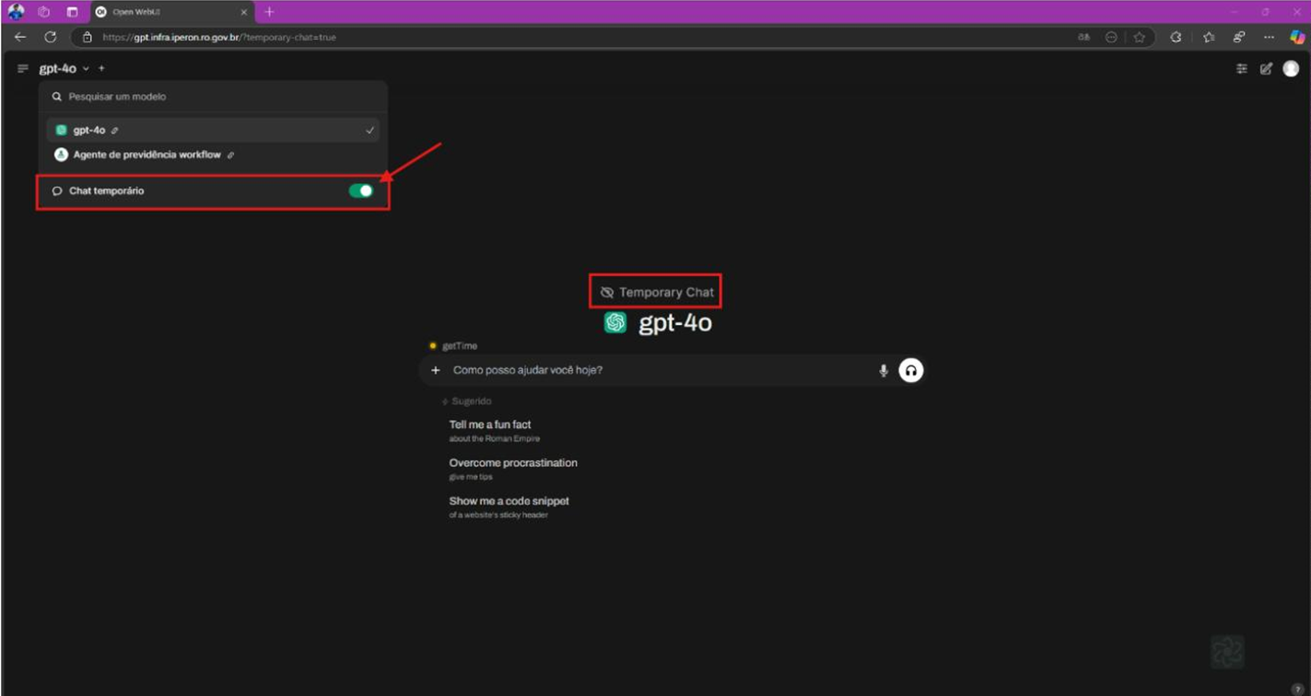Click the translate page icon in the address bar
The height and width of the screenshot is (696, 1311).
click(1083, 38)
